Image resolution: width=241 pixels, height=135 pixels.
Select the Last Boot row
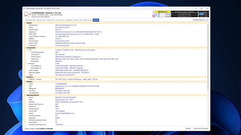[x=116, y=91]
